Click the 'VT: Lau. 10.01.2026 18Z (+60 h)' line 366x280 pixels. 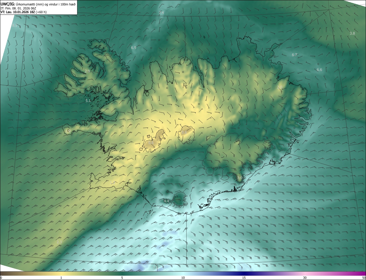pos(24,12)
